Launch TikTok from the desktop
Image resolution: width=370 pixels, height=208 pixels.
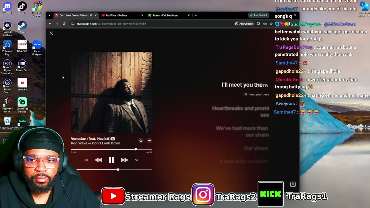pyautogui.click(x=22, y=8)
